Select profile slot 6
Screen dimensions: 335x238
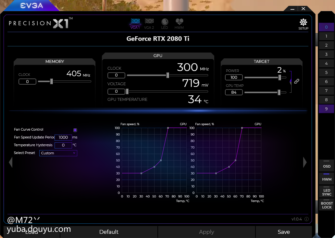326,81
